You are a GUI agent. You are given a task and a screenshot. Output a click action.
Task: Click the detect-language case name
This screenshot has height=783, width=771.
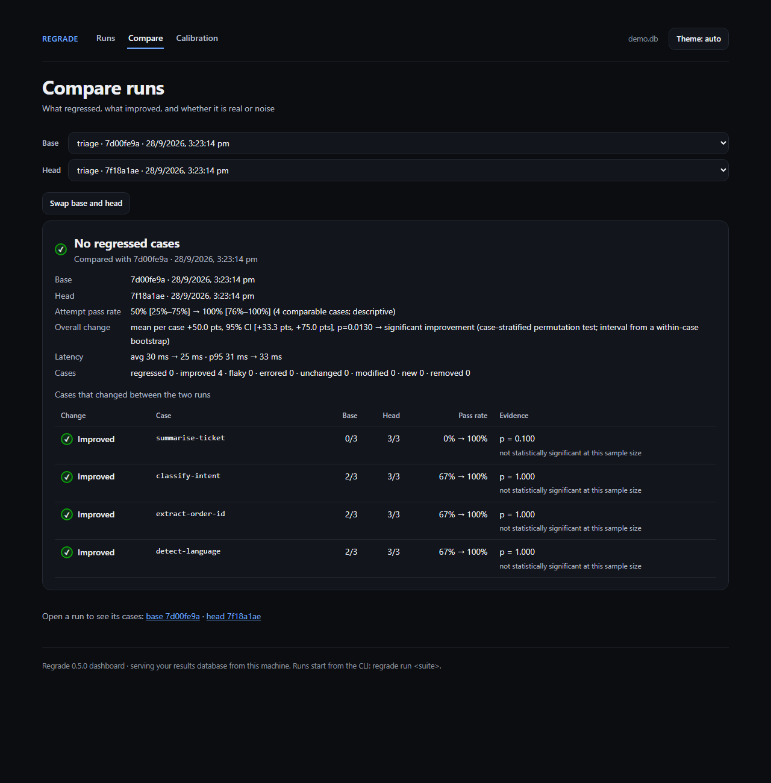tap(188, 551)
